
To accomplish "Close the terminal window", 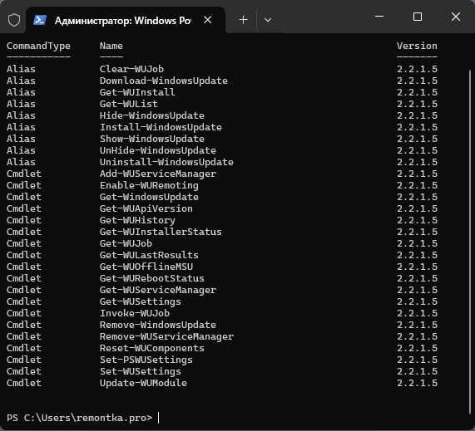I will coord(456,17).
